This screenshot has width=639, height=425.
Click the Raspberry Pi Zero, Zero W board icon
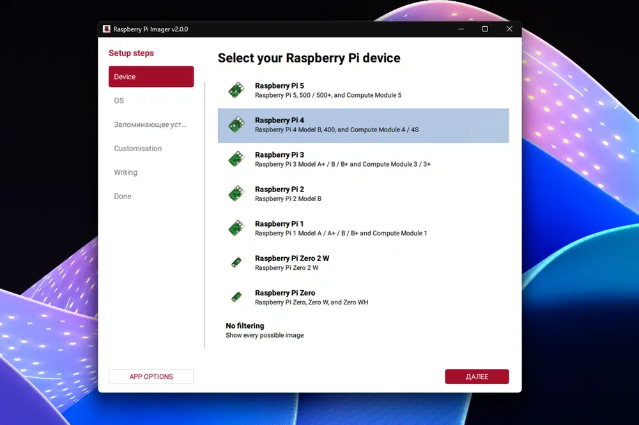[236, 297]
